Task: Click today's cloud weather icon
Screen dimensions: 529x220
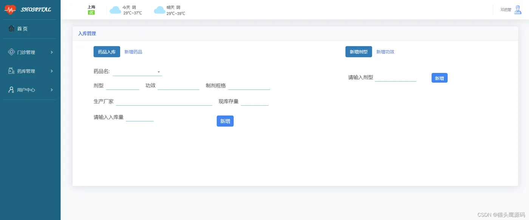Action: (115, 10)
